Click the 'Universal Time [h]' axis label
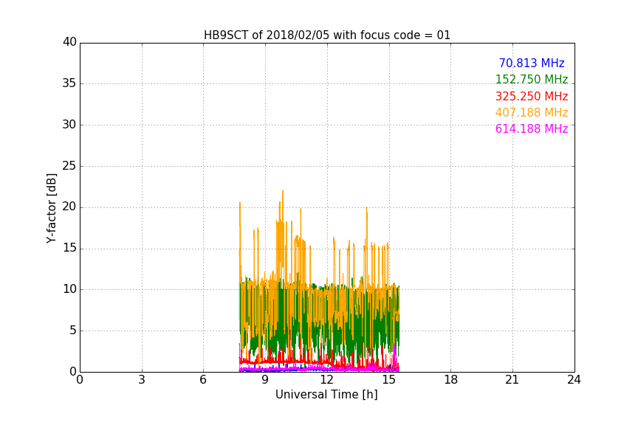This screenshot has height=425, width=638. pyautogui.click(x=326, y=395)
